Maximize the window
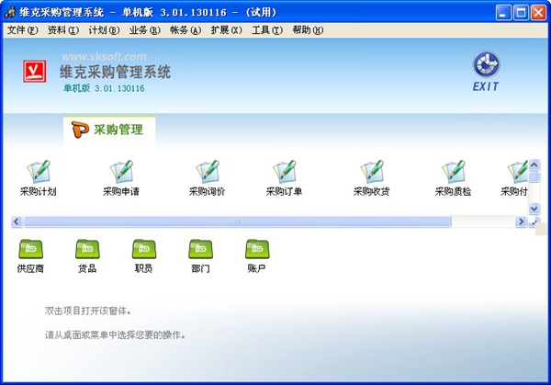Screen dimensions: 551x385 (x=521, y=13)
